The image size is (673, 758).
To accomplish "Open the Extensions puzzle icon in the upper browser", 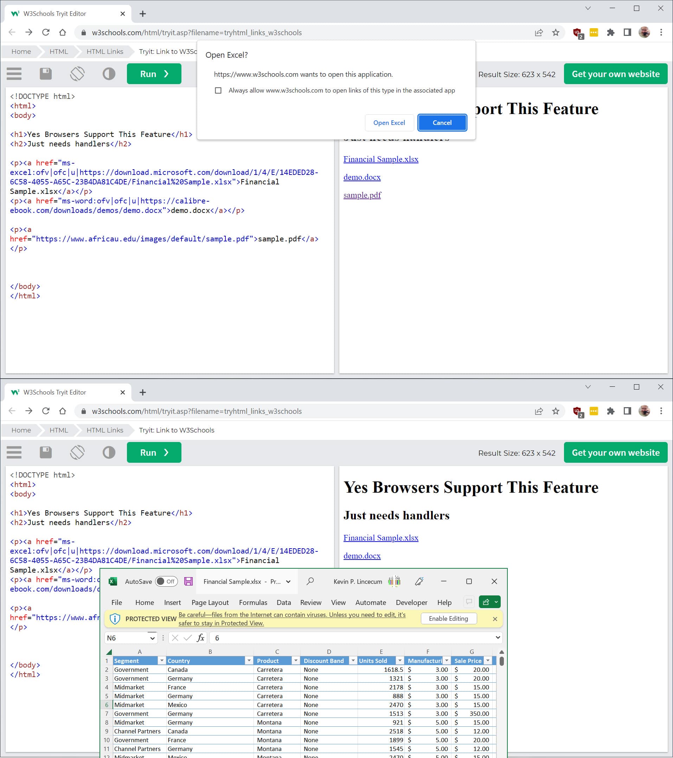I will pos(610,32).
